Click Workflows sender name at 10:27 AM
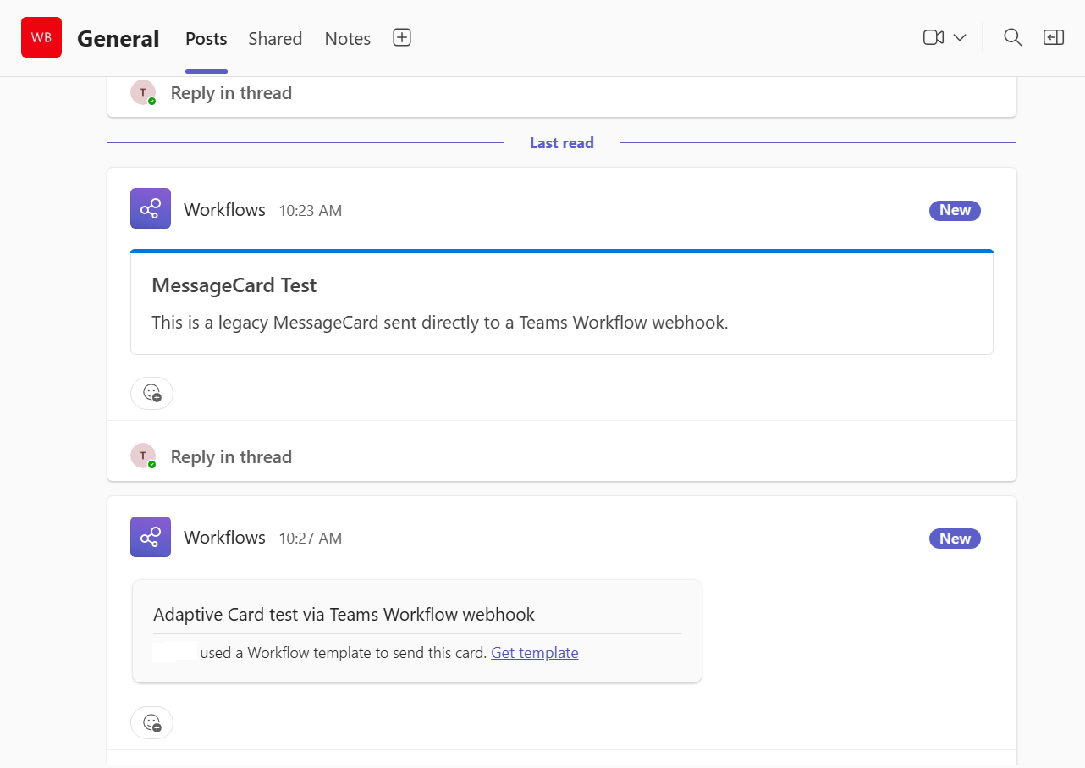 [224, 538]
